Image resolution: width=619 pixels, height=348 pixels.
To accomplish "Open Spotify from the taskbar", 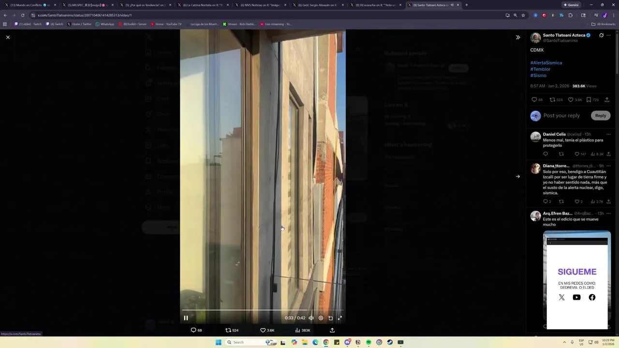I will (368, 342).
